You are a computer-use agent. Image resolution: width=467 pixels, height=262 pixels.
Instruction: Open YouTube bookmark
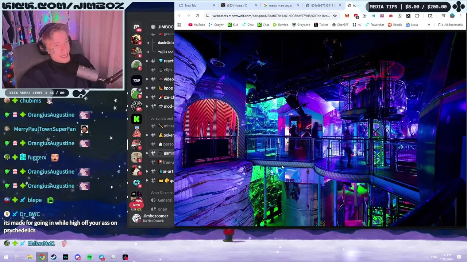196,25
